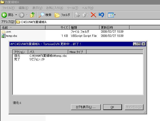Screen dimensions: 160x121
Task: Click the greyed キャンセル(C) button
Action: coord(134,107)
